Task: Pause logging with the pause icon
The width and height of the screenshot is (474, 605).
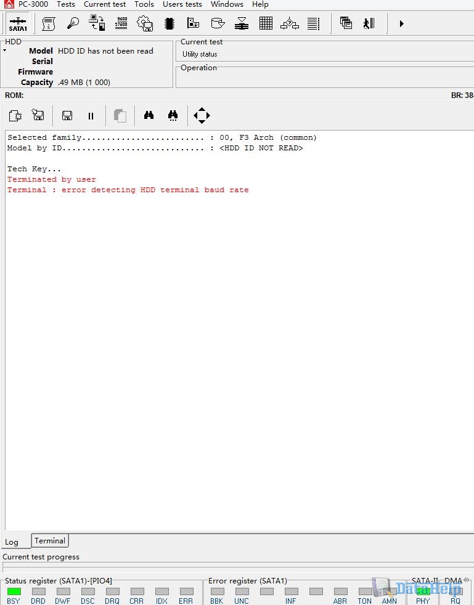Action: [91, 116]
